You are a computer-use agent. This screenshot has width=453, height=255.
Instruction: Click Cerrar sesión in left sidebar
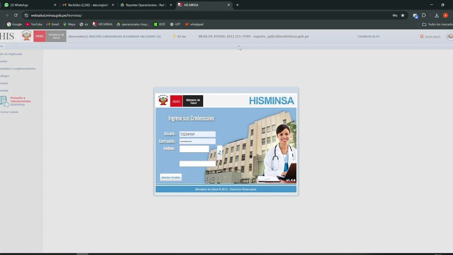coord(9,112)
